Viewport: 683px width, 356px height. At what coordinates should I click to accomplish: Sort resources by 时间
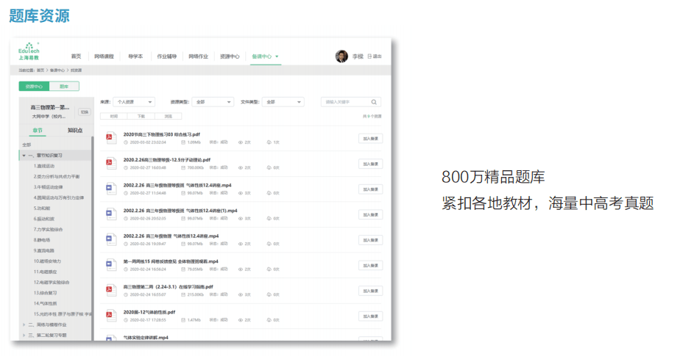[x=113, y=116]
